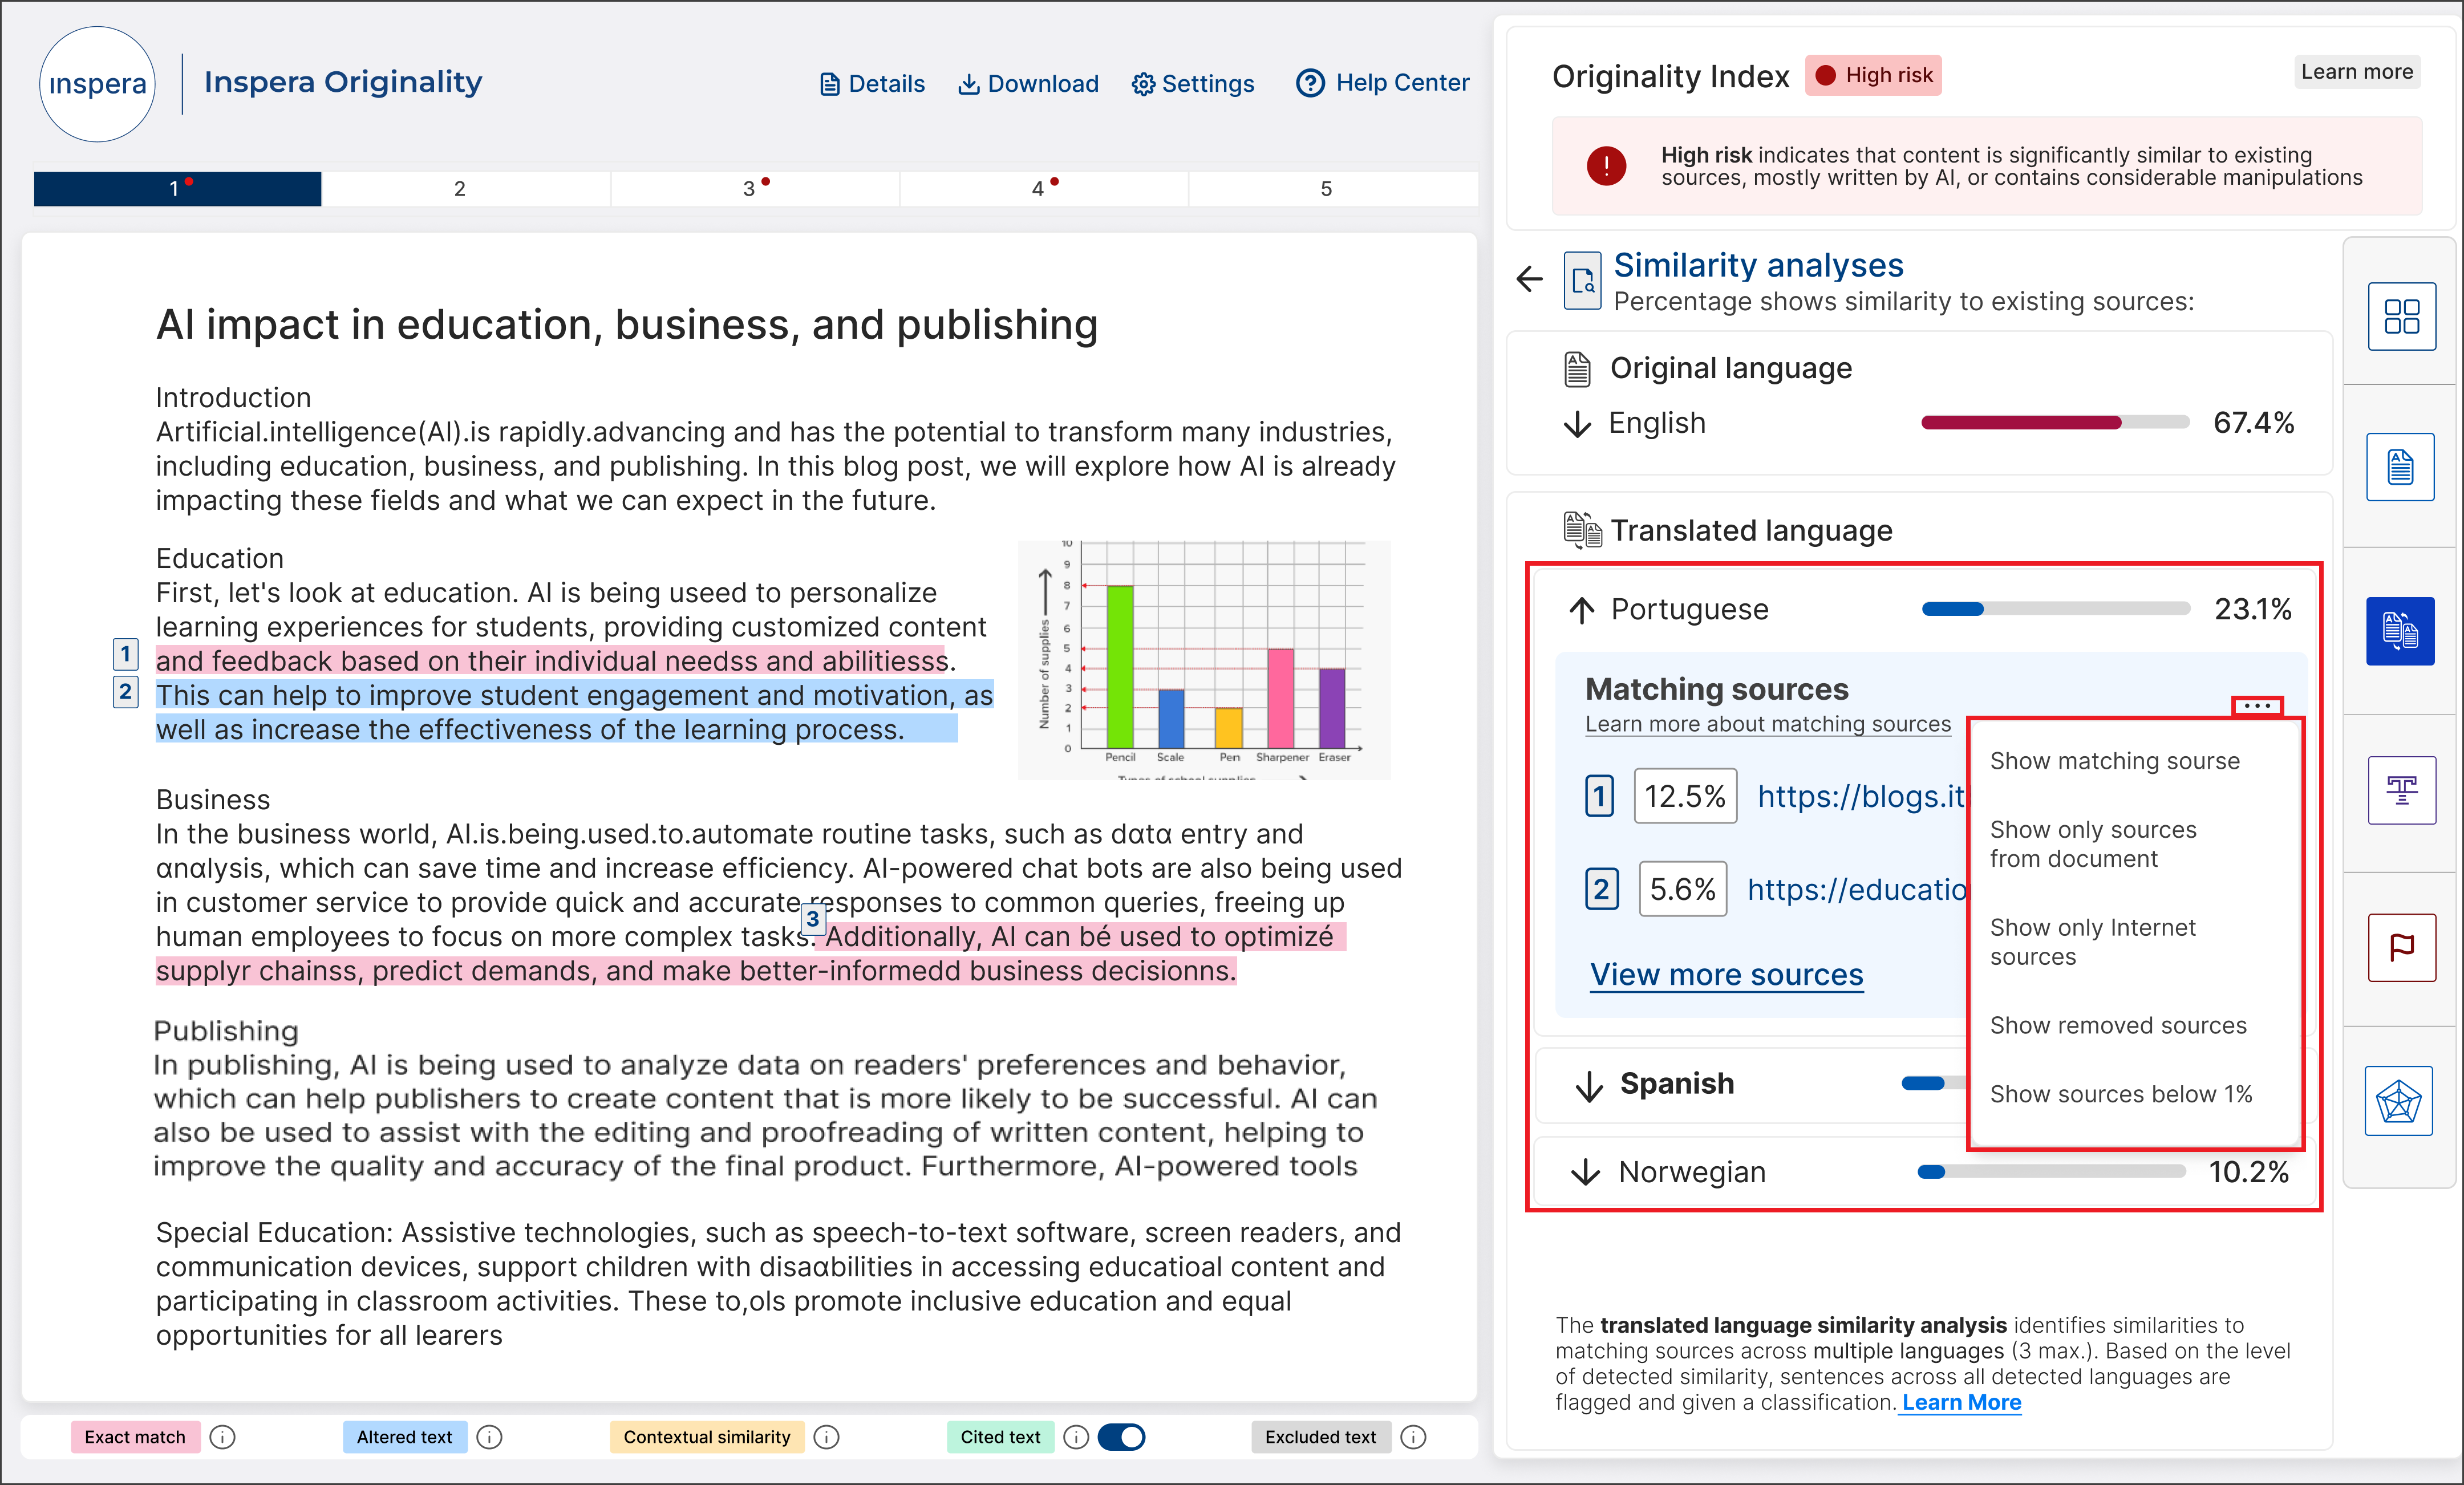The height and width of the screenshot is (1485, 2464).
Task: Open the translated language sidebar icon
Action: click(x=2400, y=631)
